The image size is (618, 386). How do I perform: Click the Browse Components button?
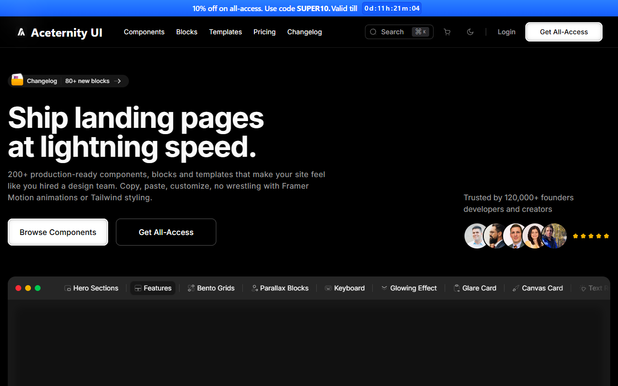coord(58,232)
